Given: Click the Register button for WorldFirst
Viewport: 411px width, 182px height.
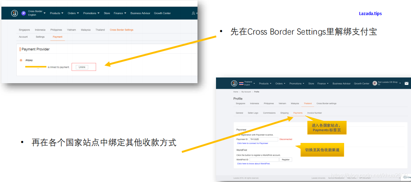Looking at the screenshot, I should [285, 160].
